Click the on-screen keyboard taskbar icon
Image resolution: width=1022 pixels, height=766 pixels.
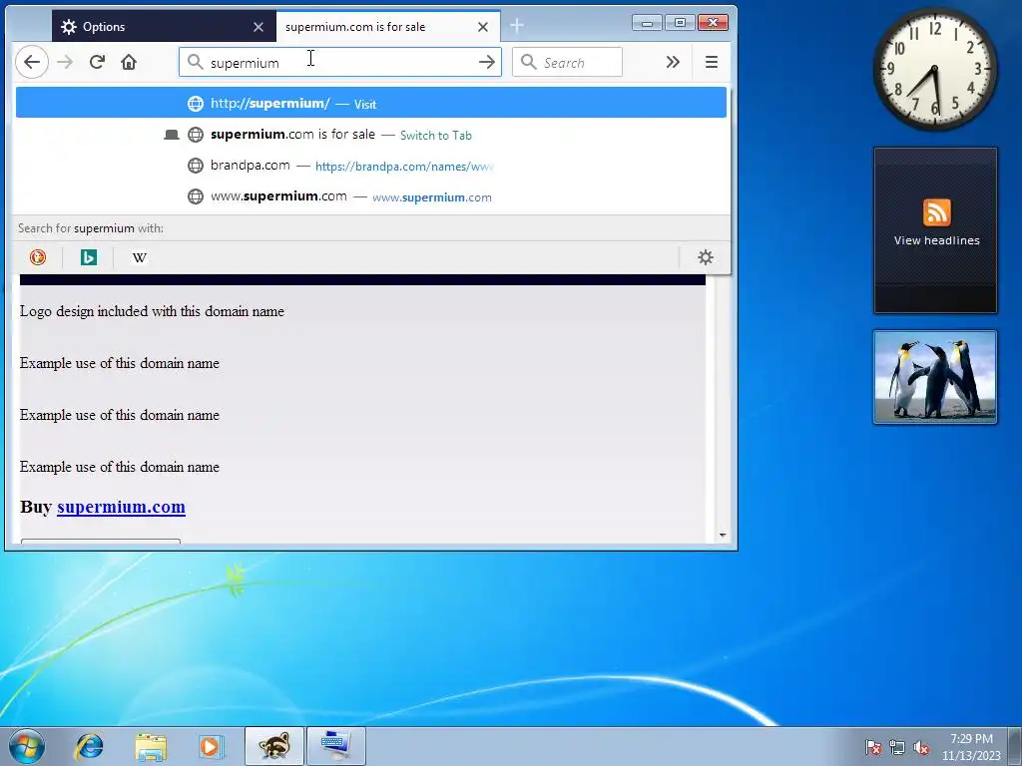point(336,746)
